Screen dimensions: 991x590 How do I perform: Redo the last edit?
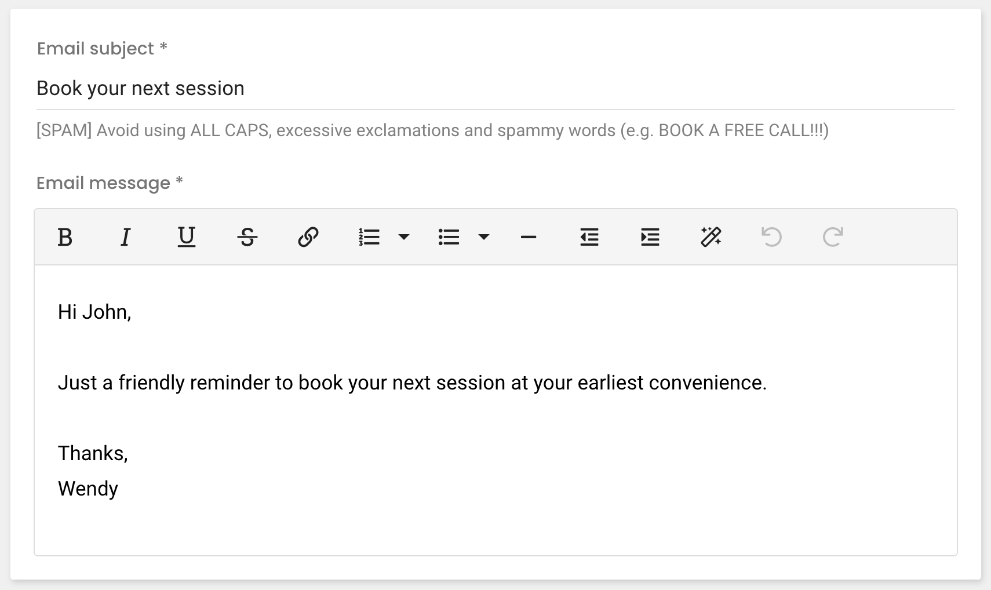tap(833, 237)
